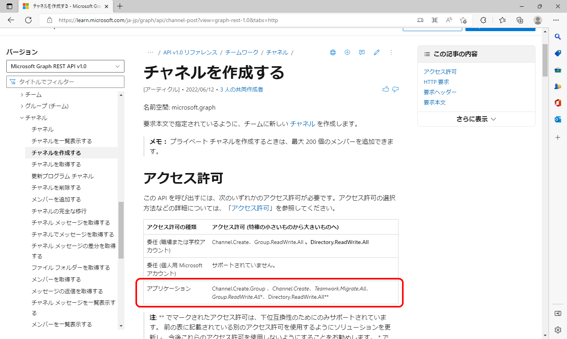Click the edit pencil icon
Image resolution: width=567 pixels, height=339 pixels.
377,52
